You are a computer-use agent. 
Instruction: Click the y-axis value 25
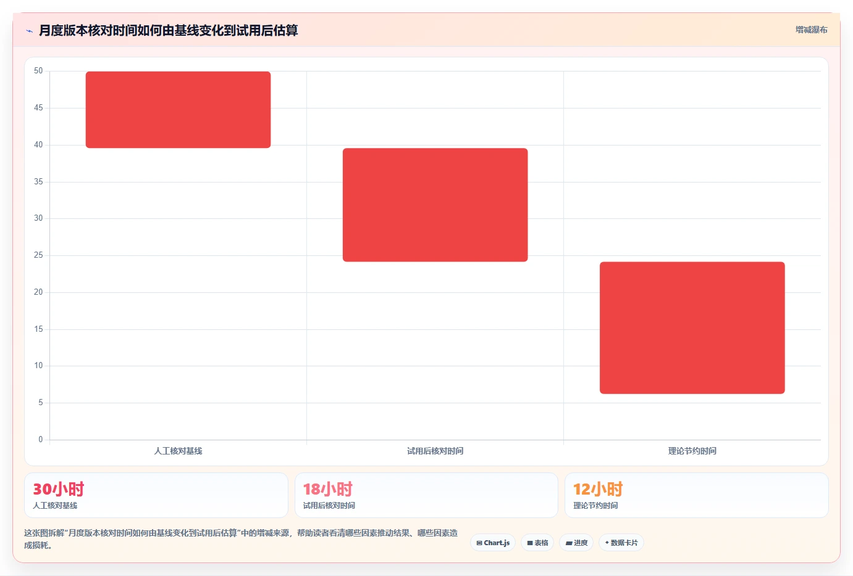38,255
